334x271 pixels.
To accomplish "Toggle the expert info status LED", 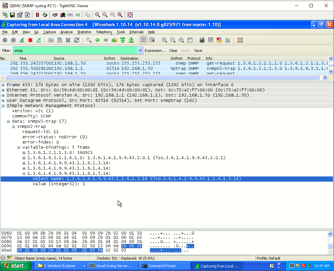I will pyautogui.click(x=3, y=258).
